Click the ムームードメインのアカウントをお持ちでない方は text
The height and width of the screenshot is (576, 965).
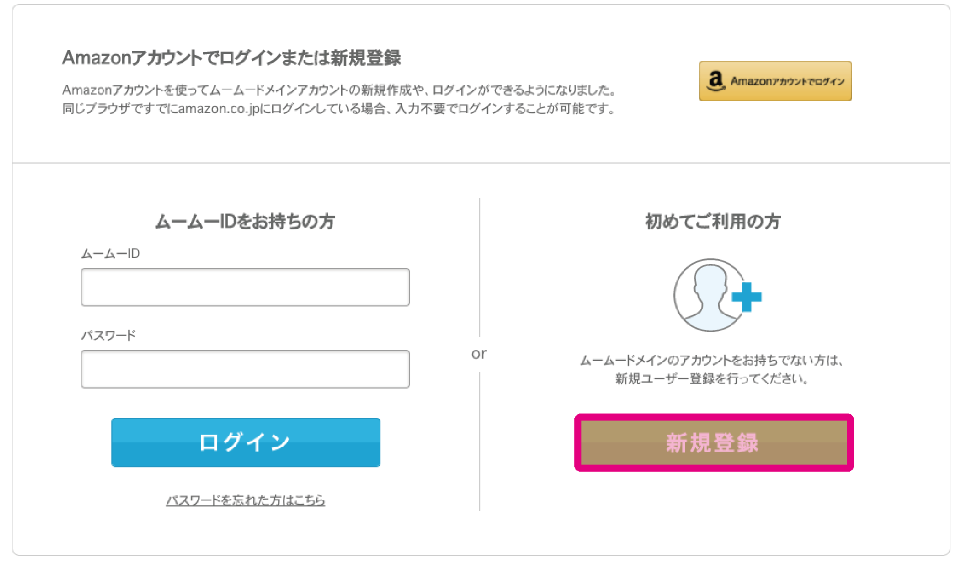pyautogui.click(x=712, y=360)
